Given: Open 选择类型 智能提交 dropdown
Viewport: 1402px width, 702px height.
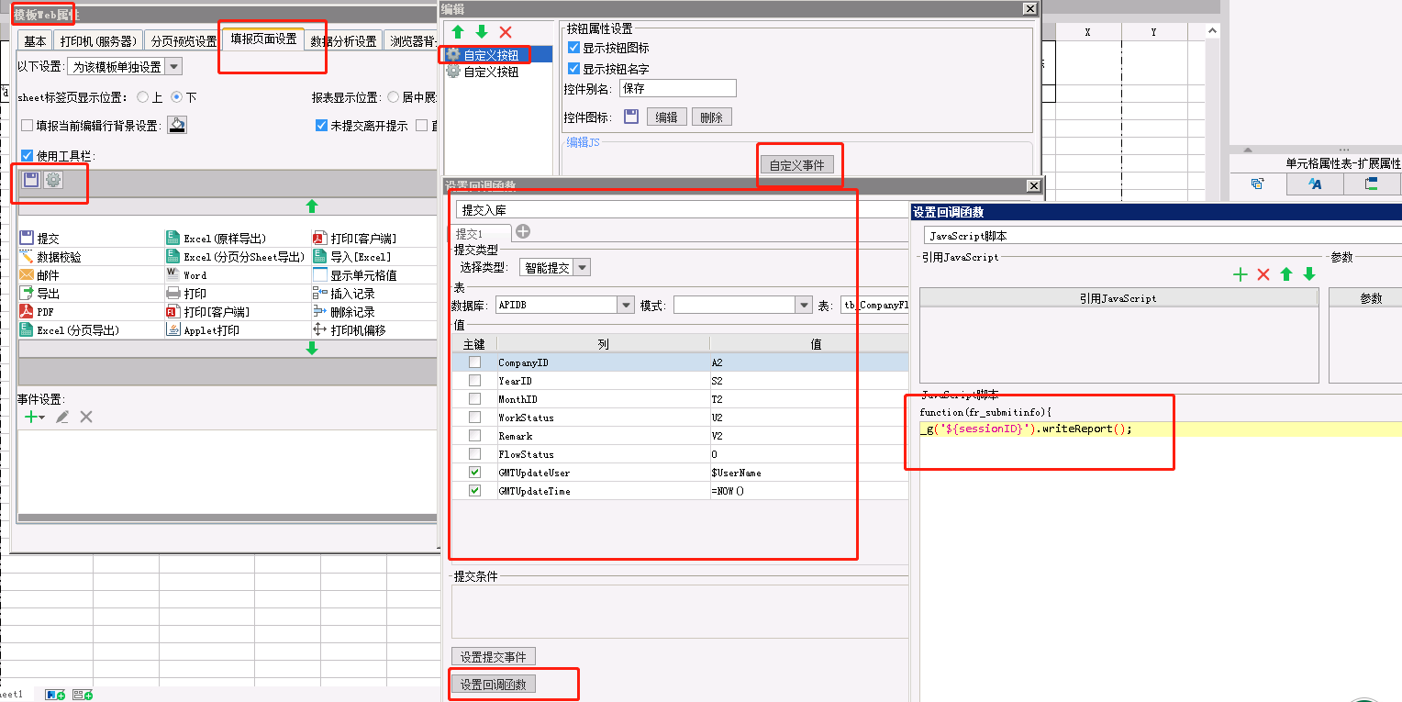Looking at the screenshot, I should (x=583, y=268).
